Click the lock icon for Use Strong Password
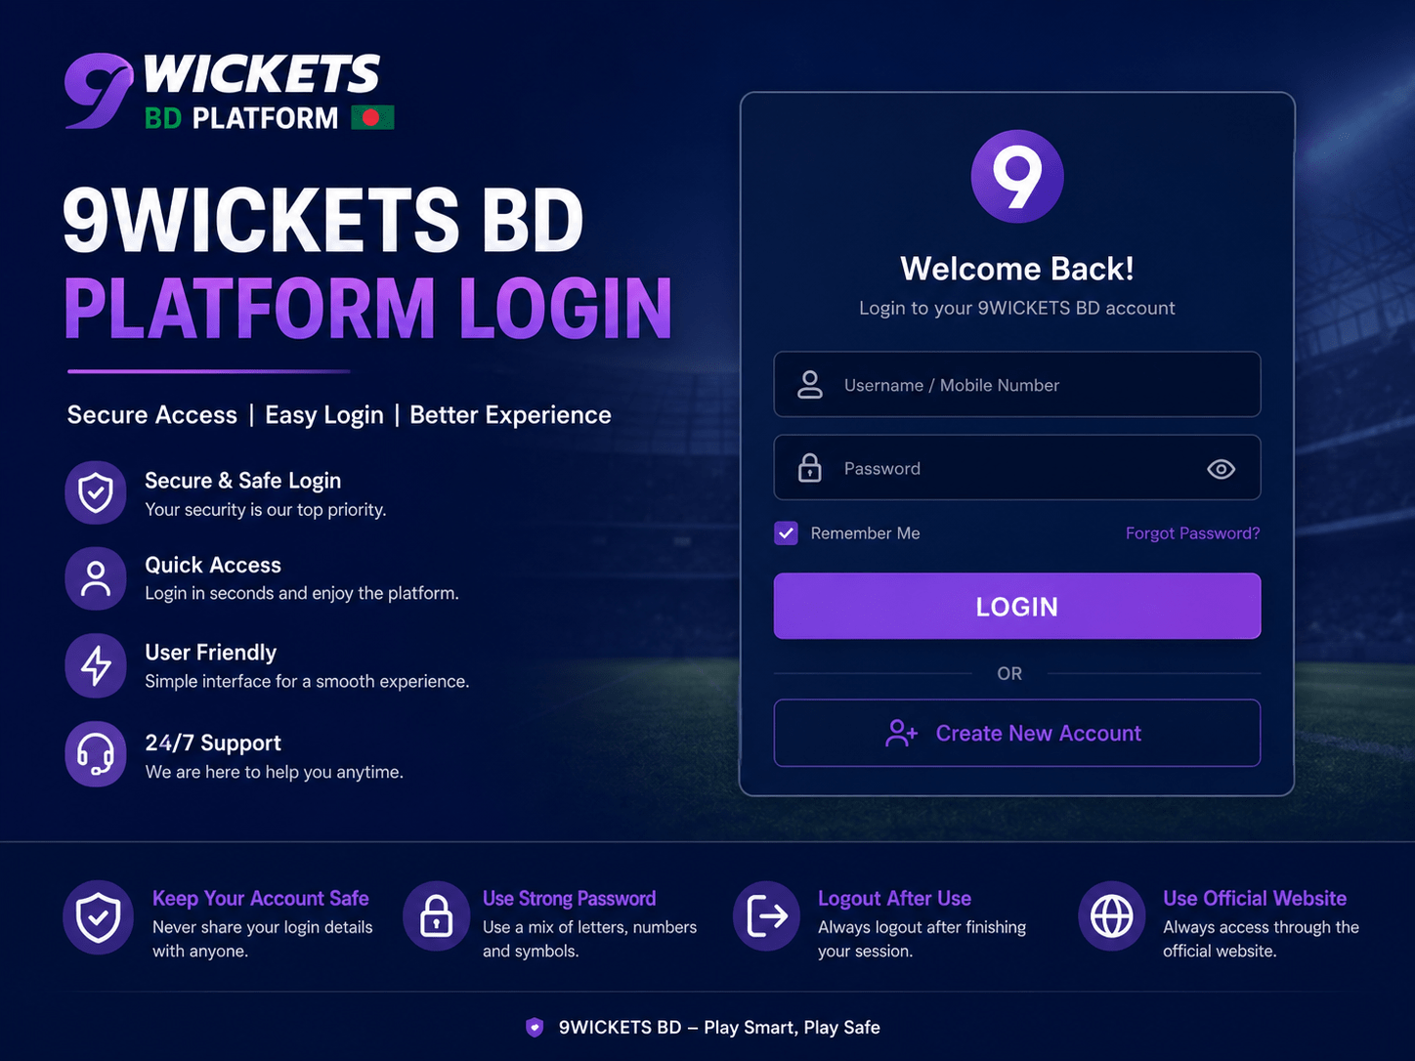 coord(437,917)
